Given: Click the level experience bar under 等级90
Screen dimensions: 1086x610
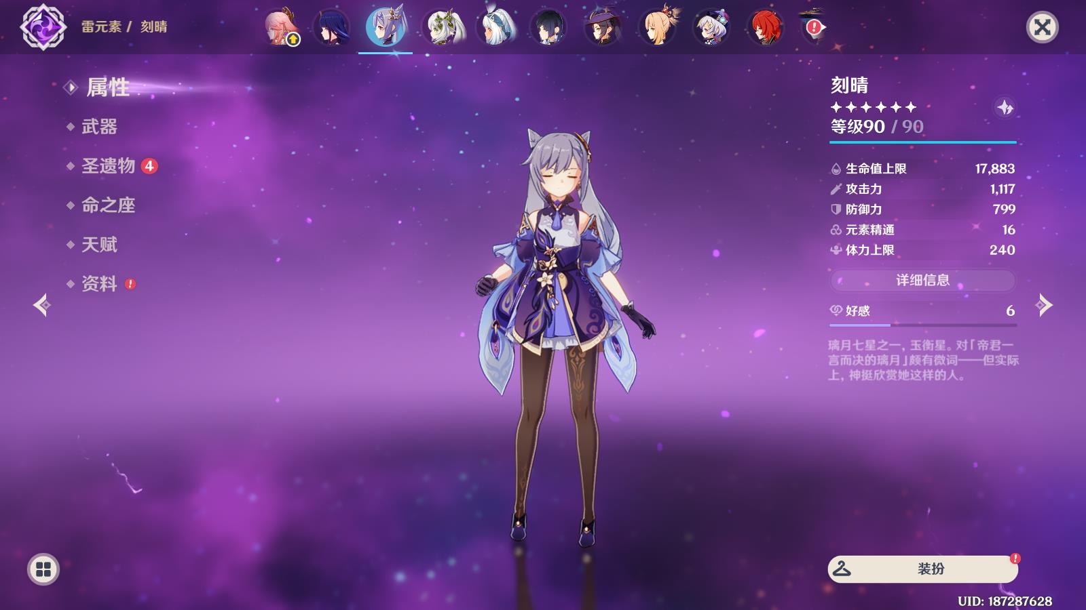Looking at the screenshot, I should point(922,142).
